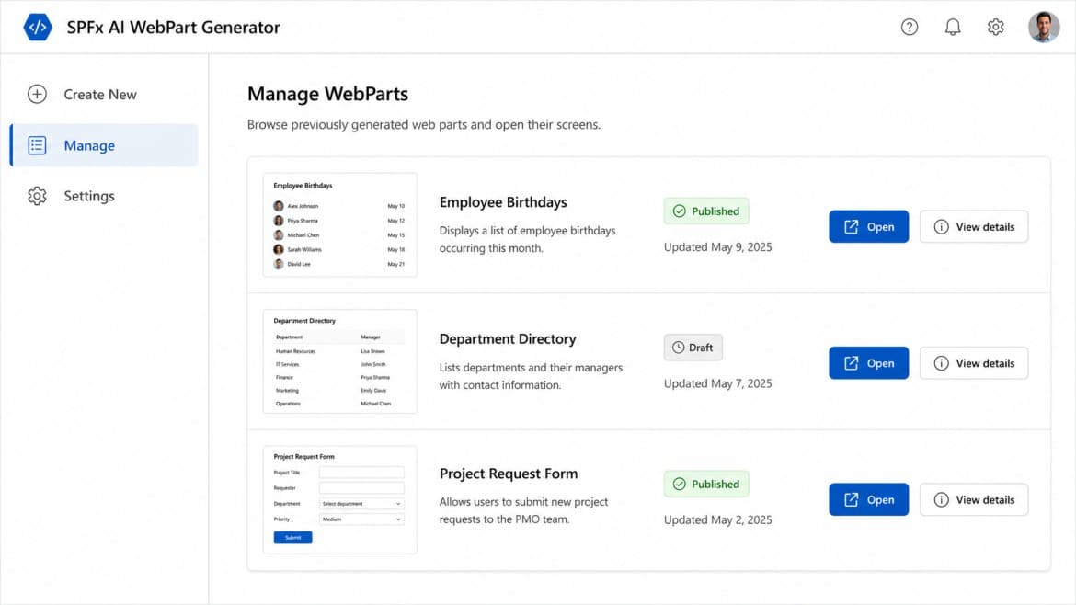Click the checkmark icon in Project Request Form Published badge
Viewport: 1076px width, 605px height.
680,485
